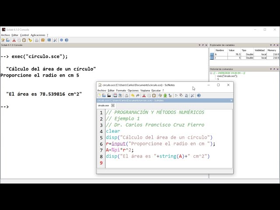Click Redo arrow in SciNotes toolbar
The height and width of the screenshot is (210, 280).
pos(138,95)
